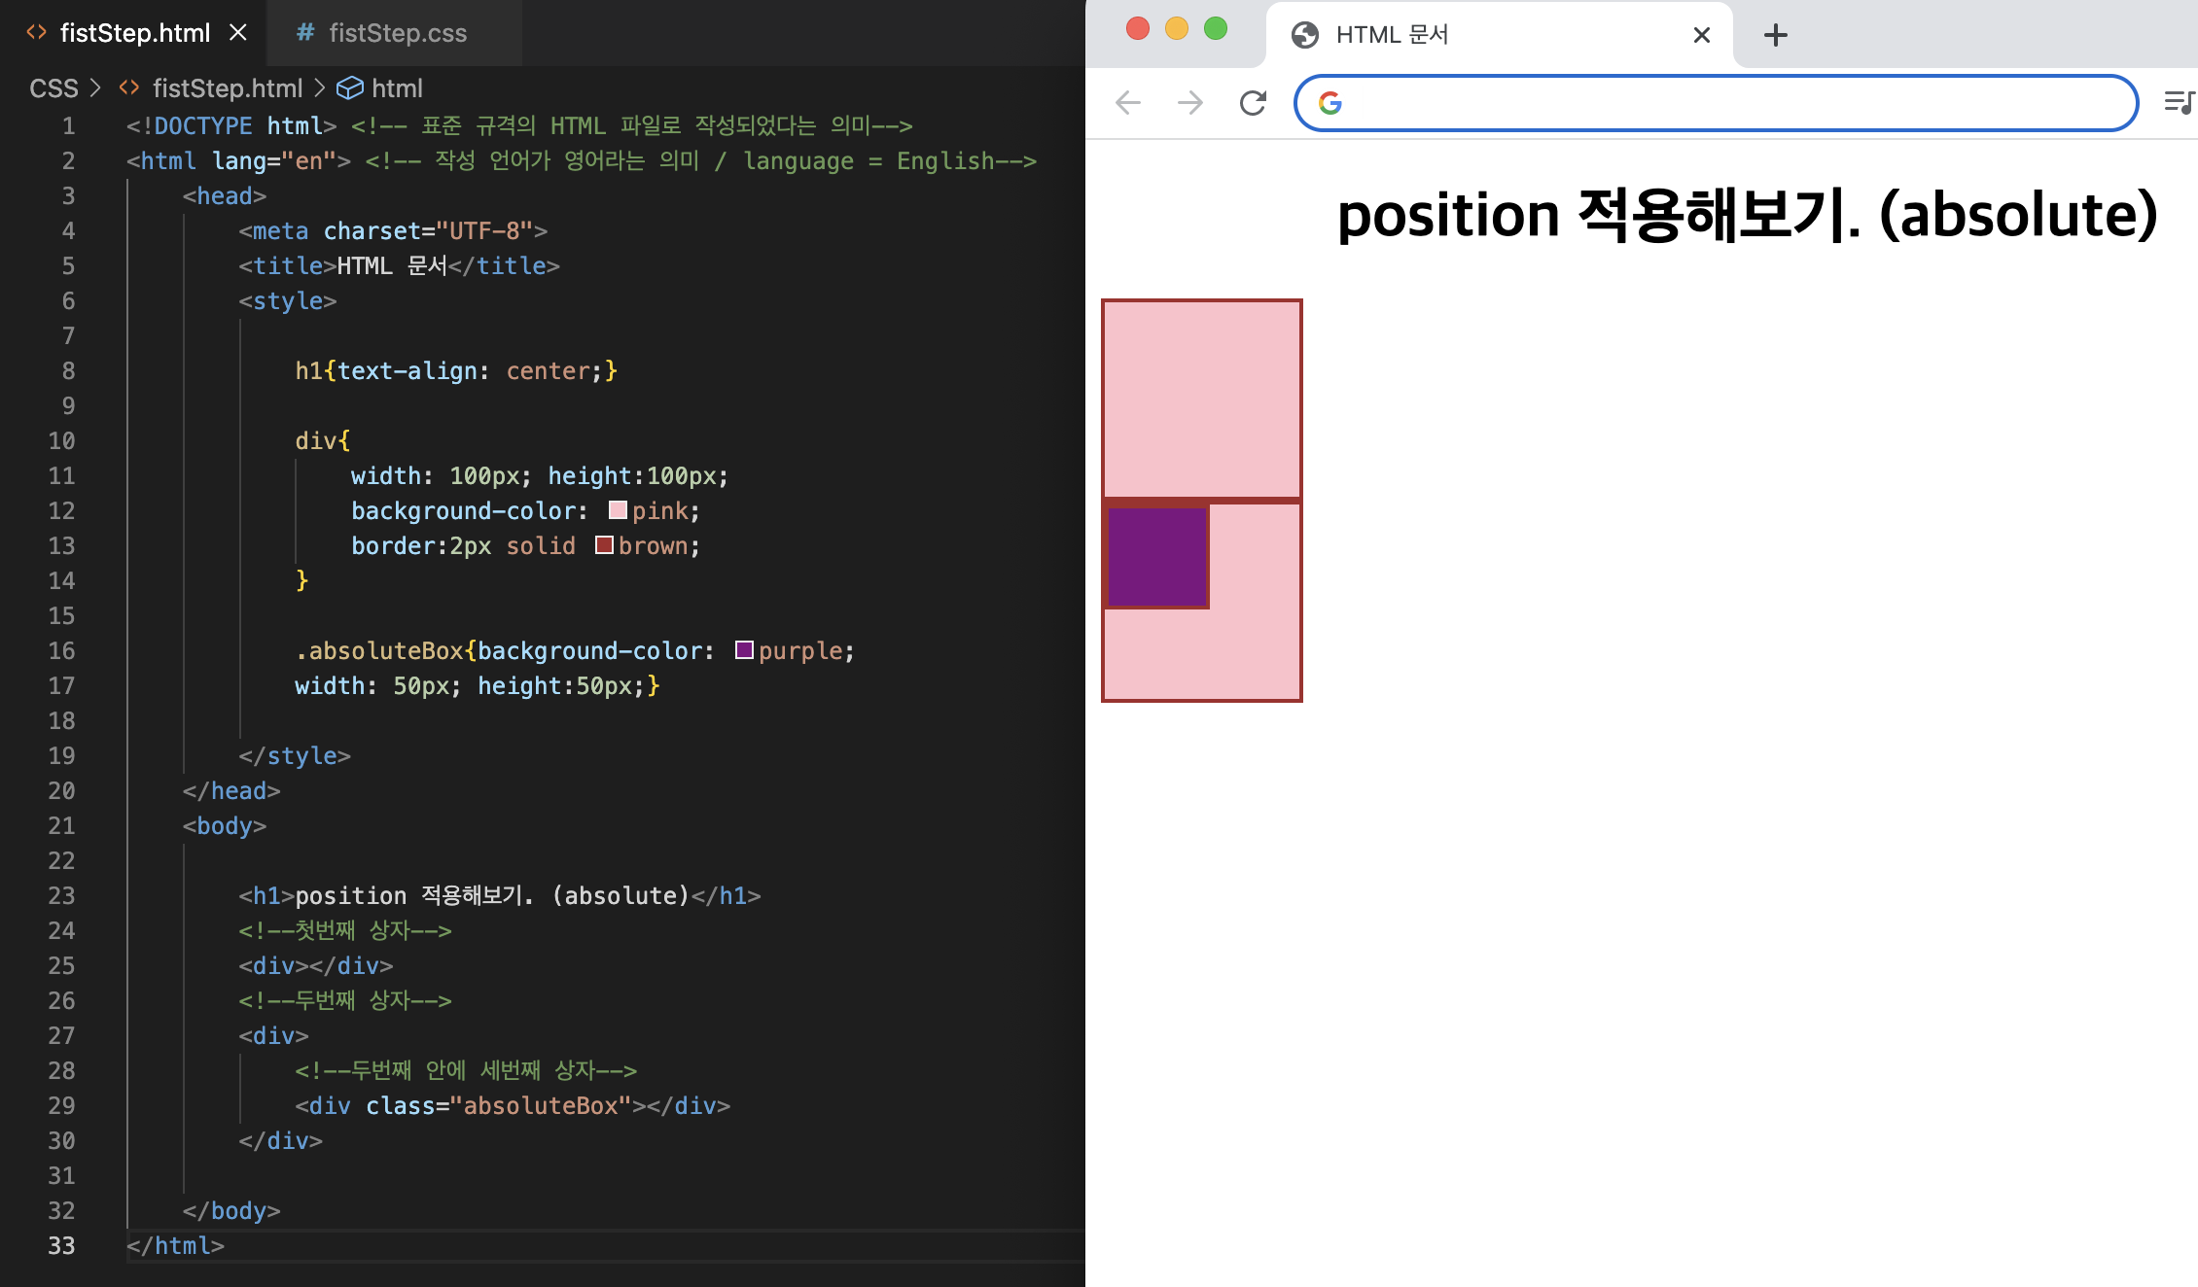Viewport: 2198px width, 1287px height.
Task: Close the fistStep.html editor tab
Action: [x=238, y=33]
